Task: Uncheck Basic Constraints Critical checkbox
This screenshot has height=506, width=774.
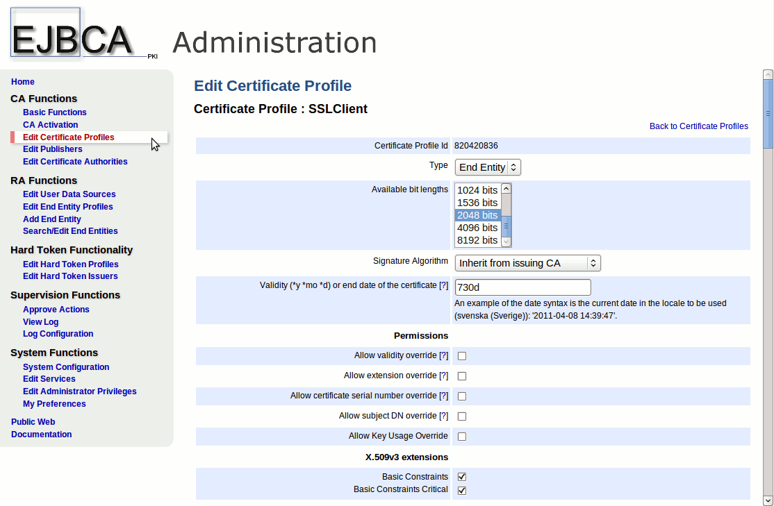Action: 462,490
